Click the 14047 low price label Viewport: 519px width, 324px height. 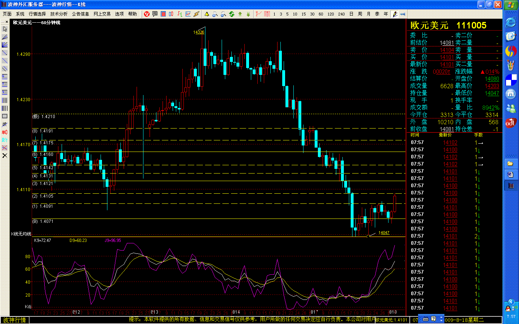pyautogui.click(x=384, y=233)
